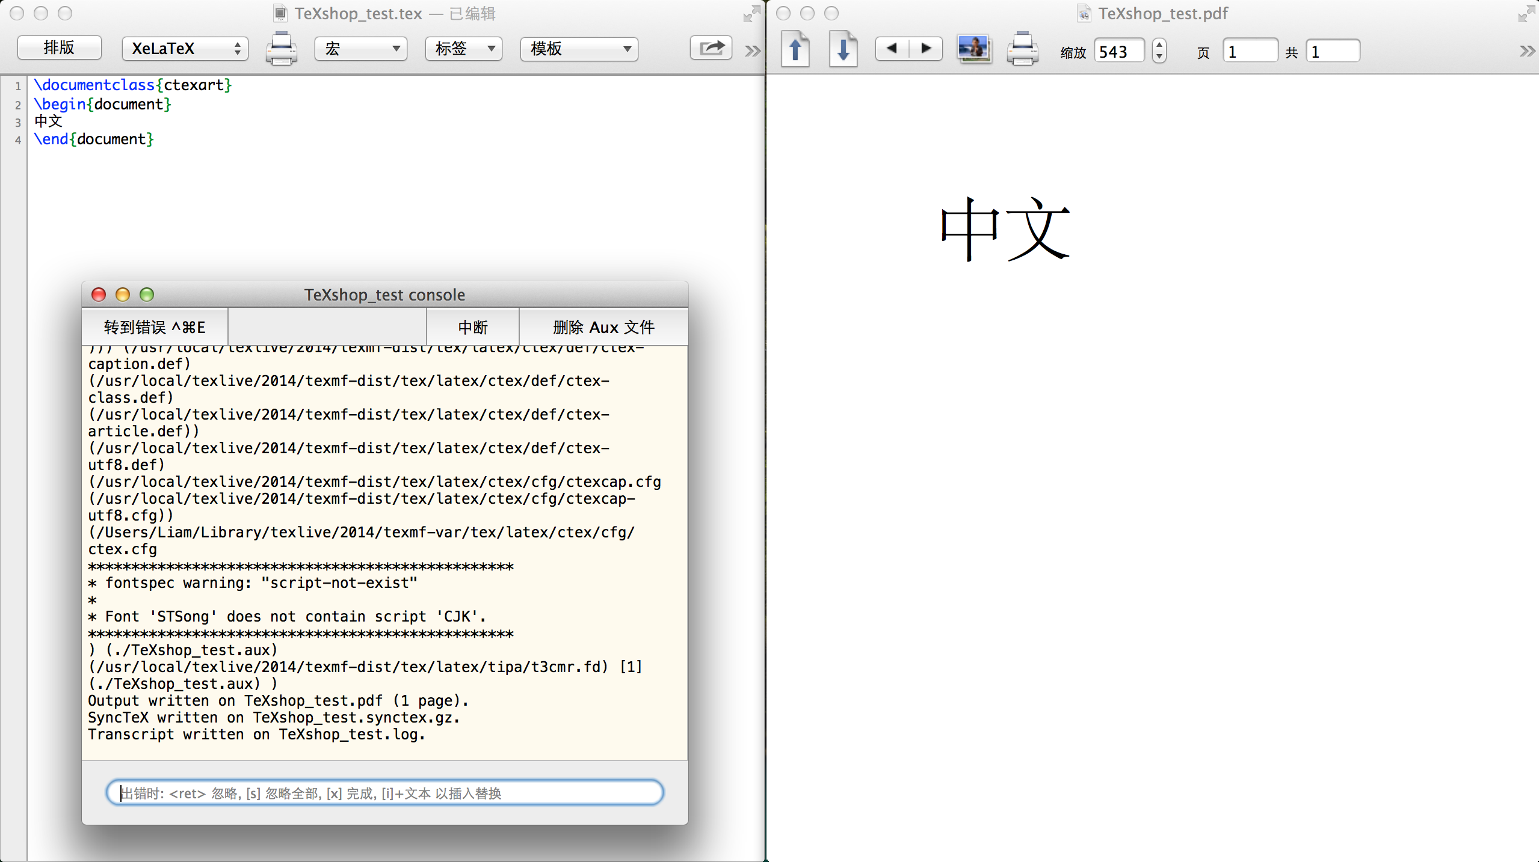Click the picture drawer icon in the PDF toolbar
This screenshot has width=1539, height=862.
coord(973,49)
